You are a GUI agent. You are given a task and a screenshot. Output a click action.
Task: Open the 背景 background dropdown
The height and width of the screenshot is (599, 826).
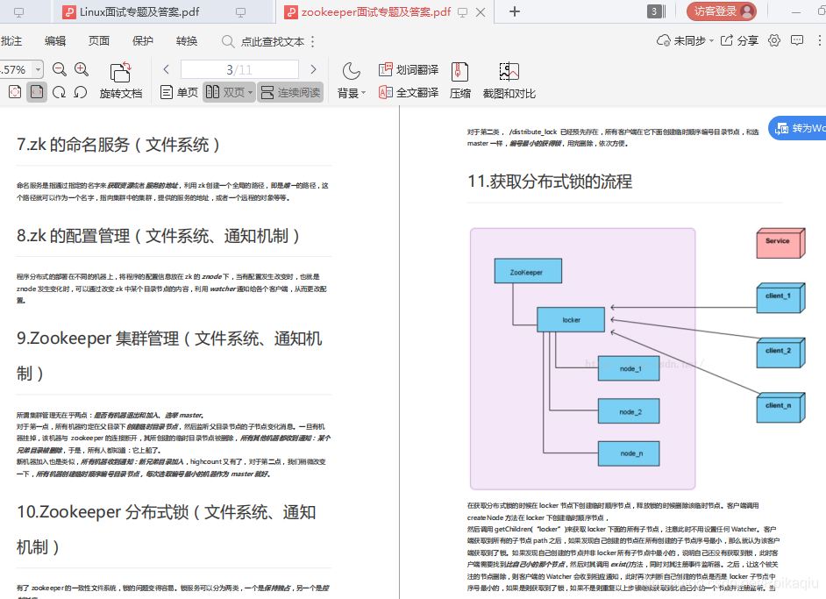click(x=351, y=93)
